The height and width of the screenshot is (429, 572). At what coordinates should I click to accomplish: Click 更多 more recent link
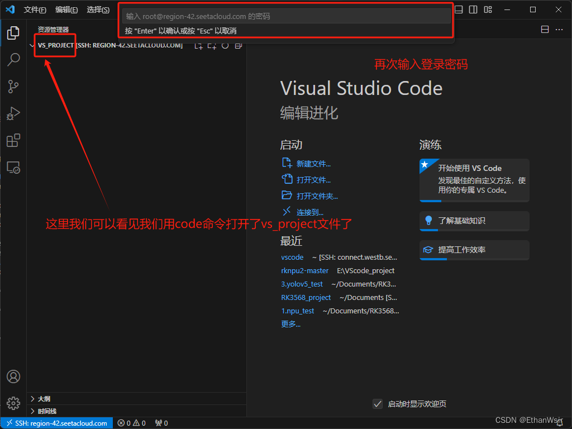(290, 324)
